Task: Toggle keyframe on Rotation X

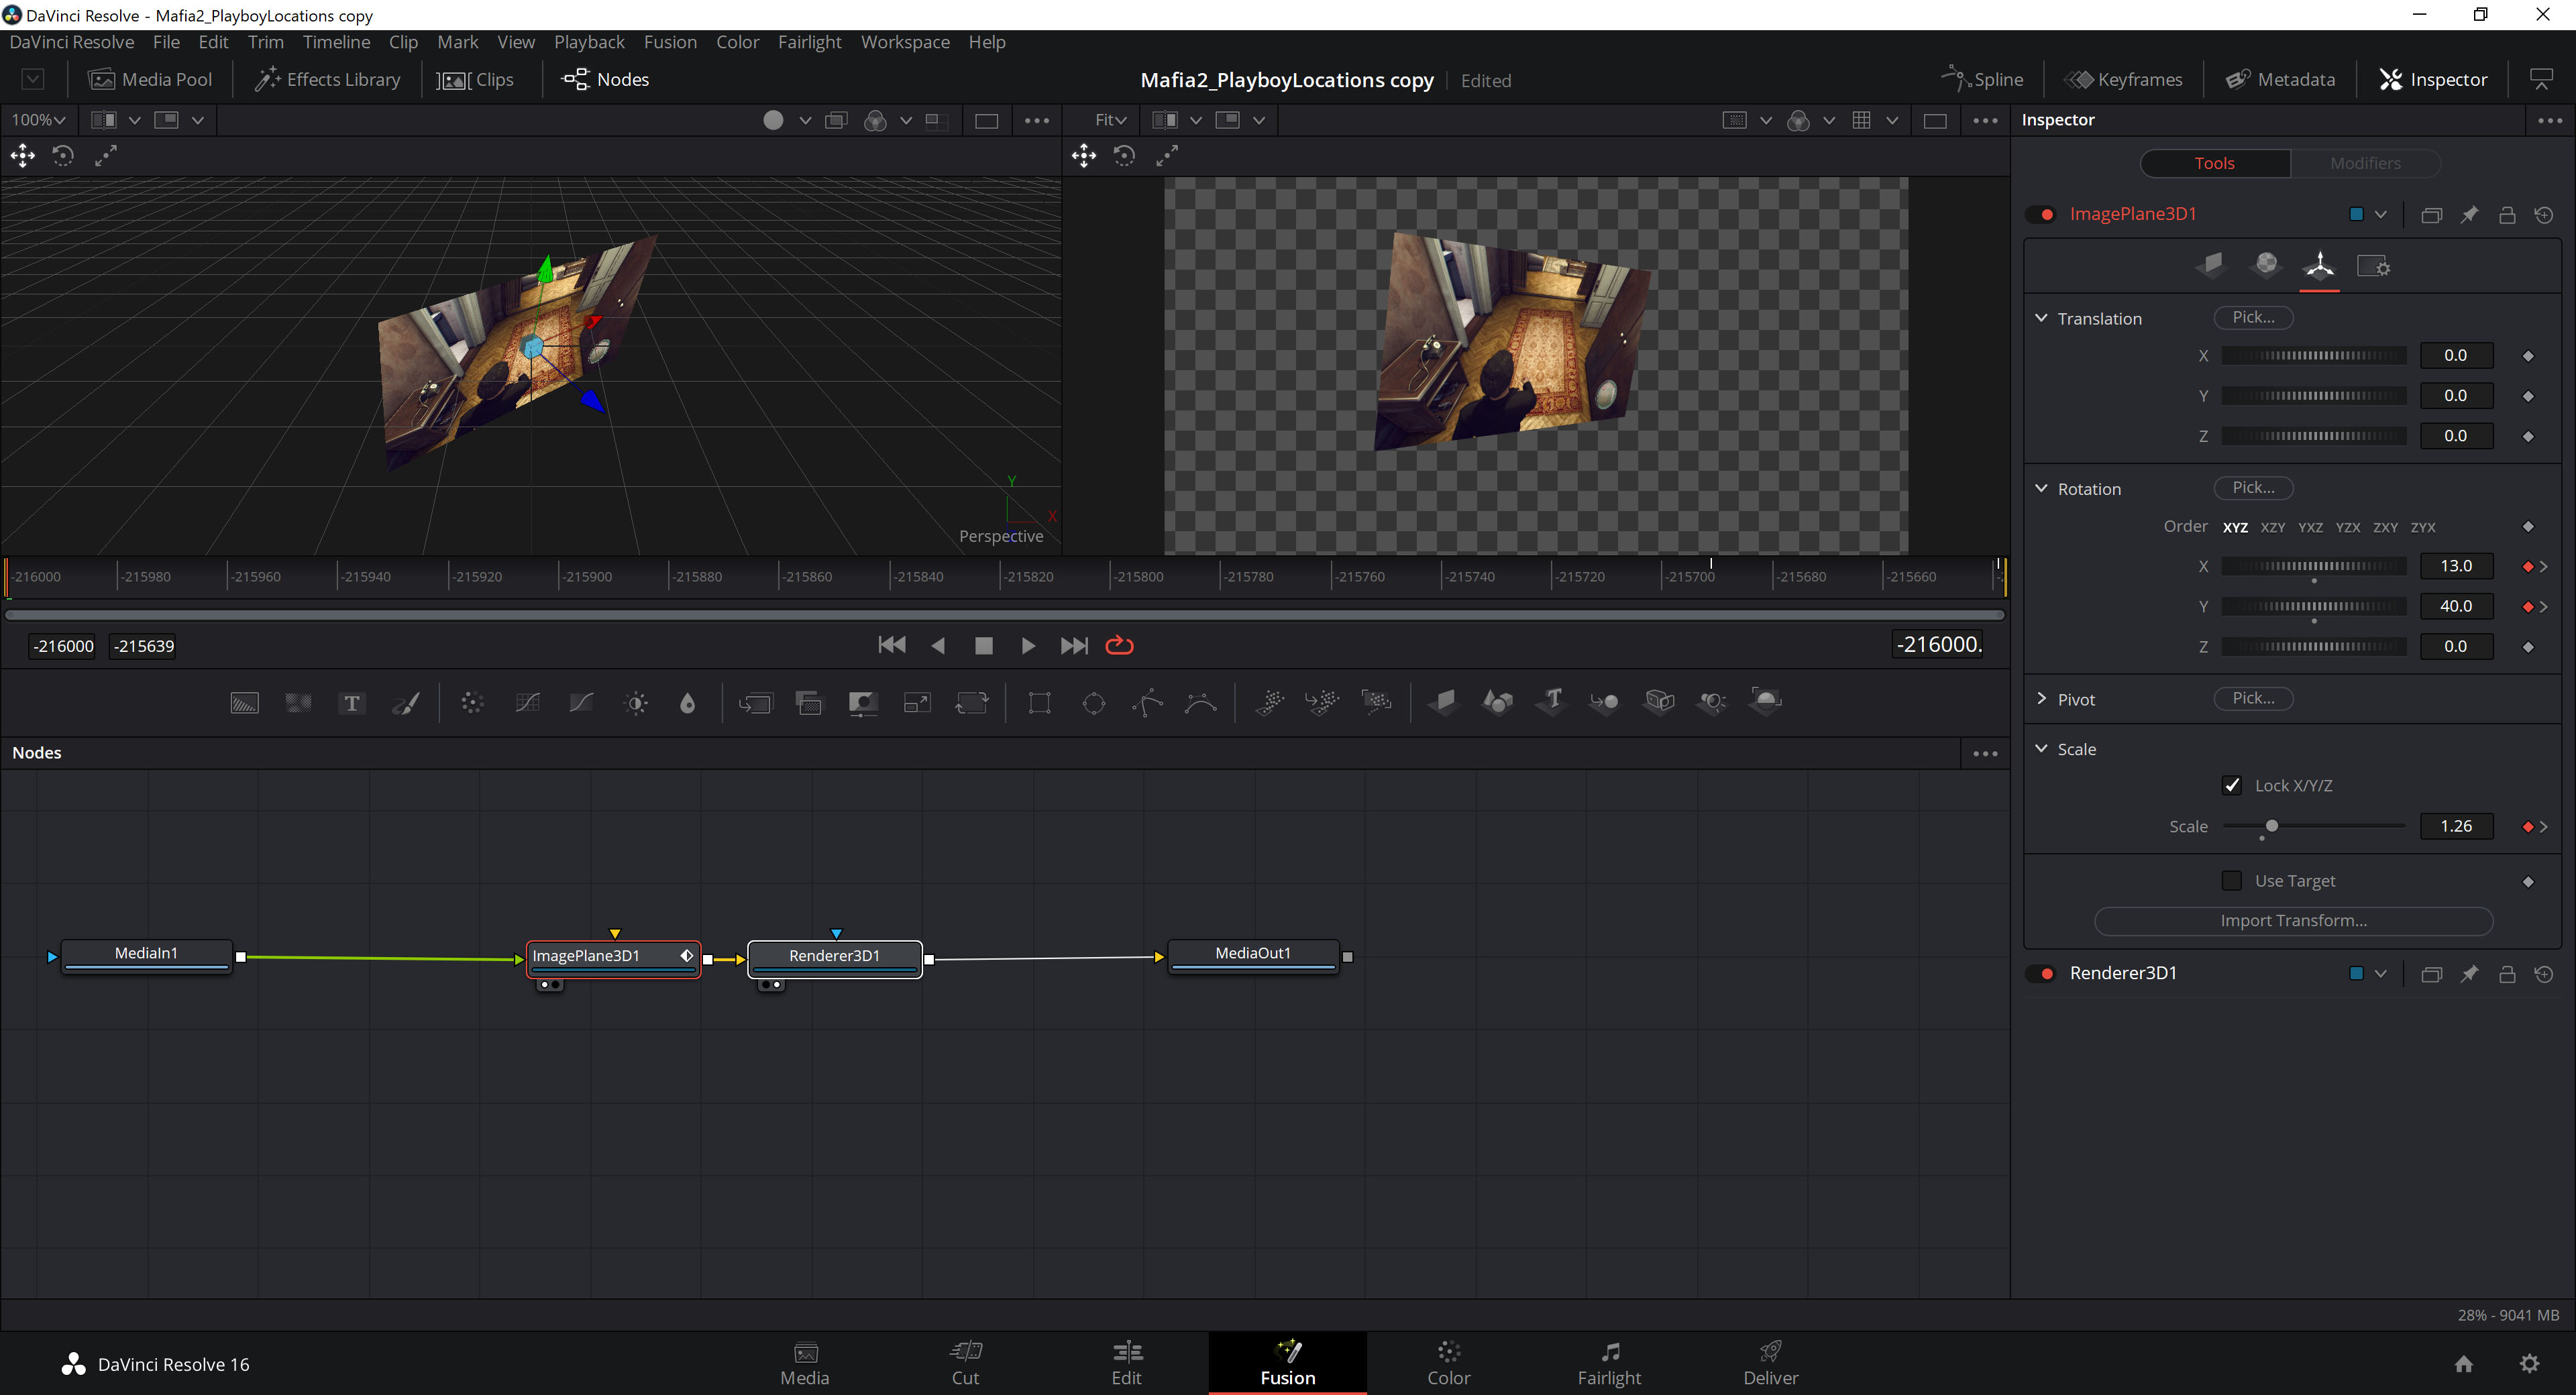Action: [2528, 566]
